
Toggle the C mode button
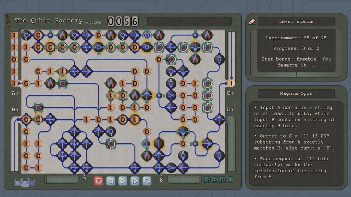pyautogui.click(x=230, y=180)
